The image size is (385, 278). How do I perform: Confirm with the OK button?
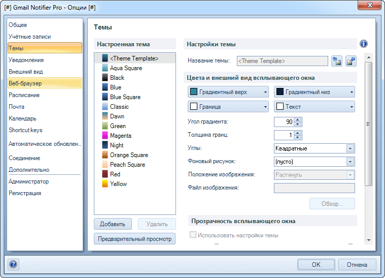coord(316,265)
